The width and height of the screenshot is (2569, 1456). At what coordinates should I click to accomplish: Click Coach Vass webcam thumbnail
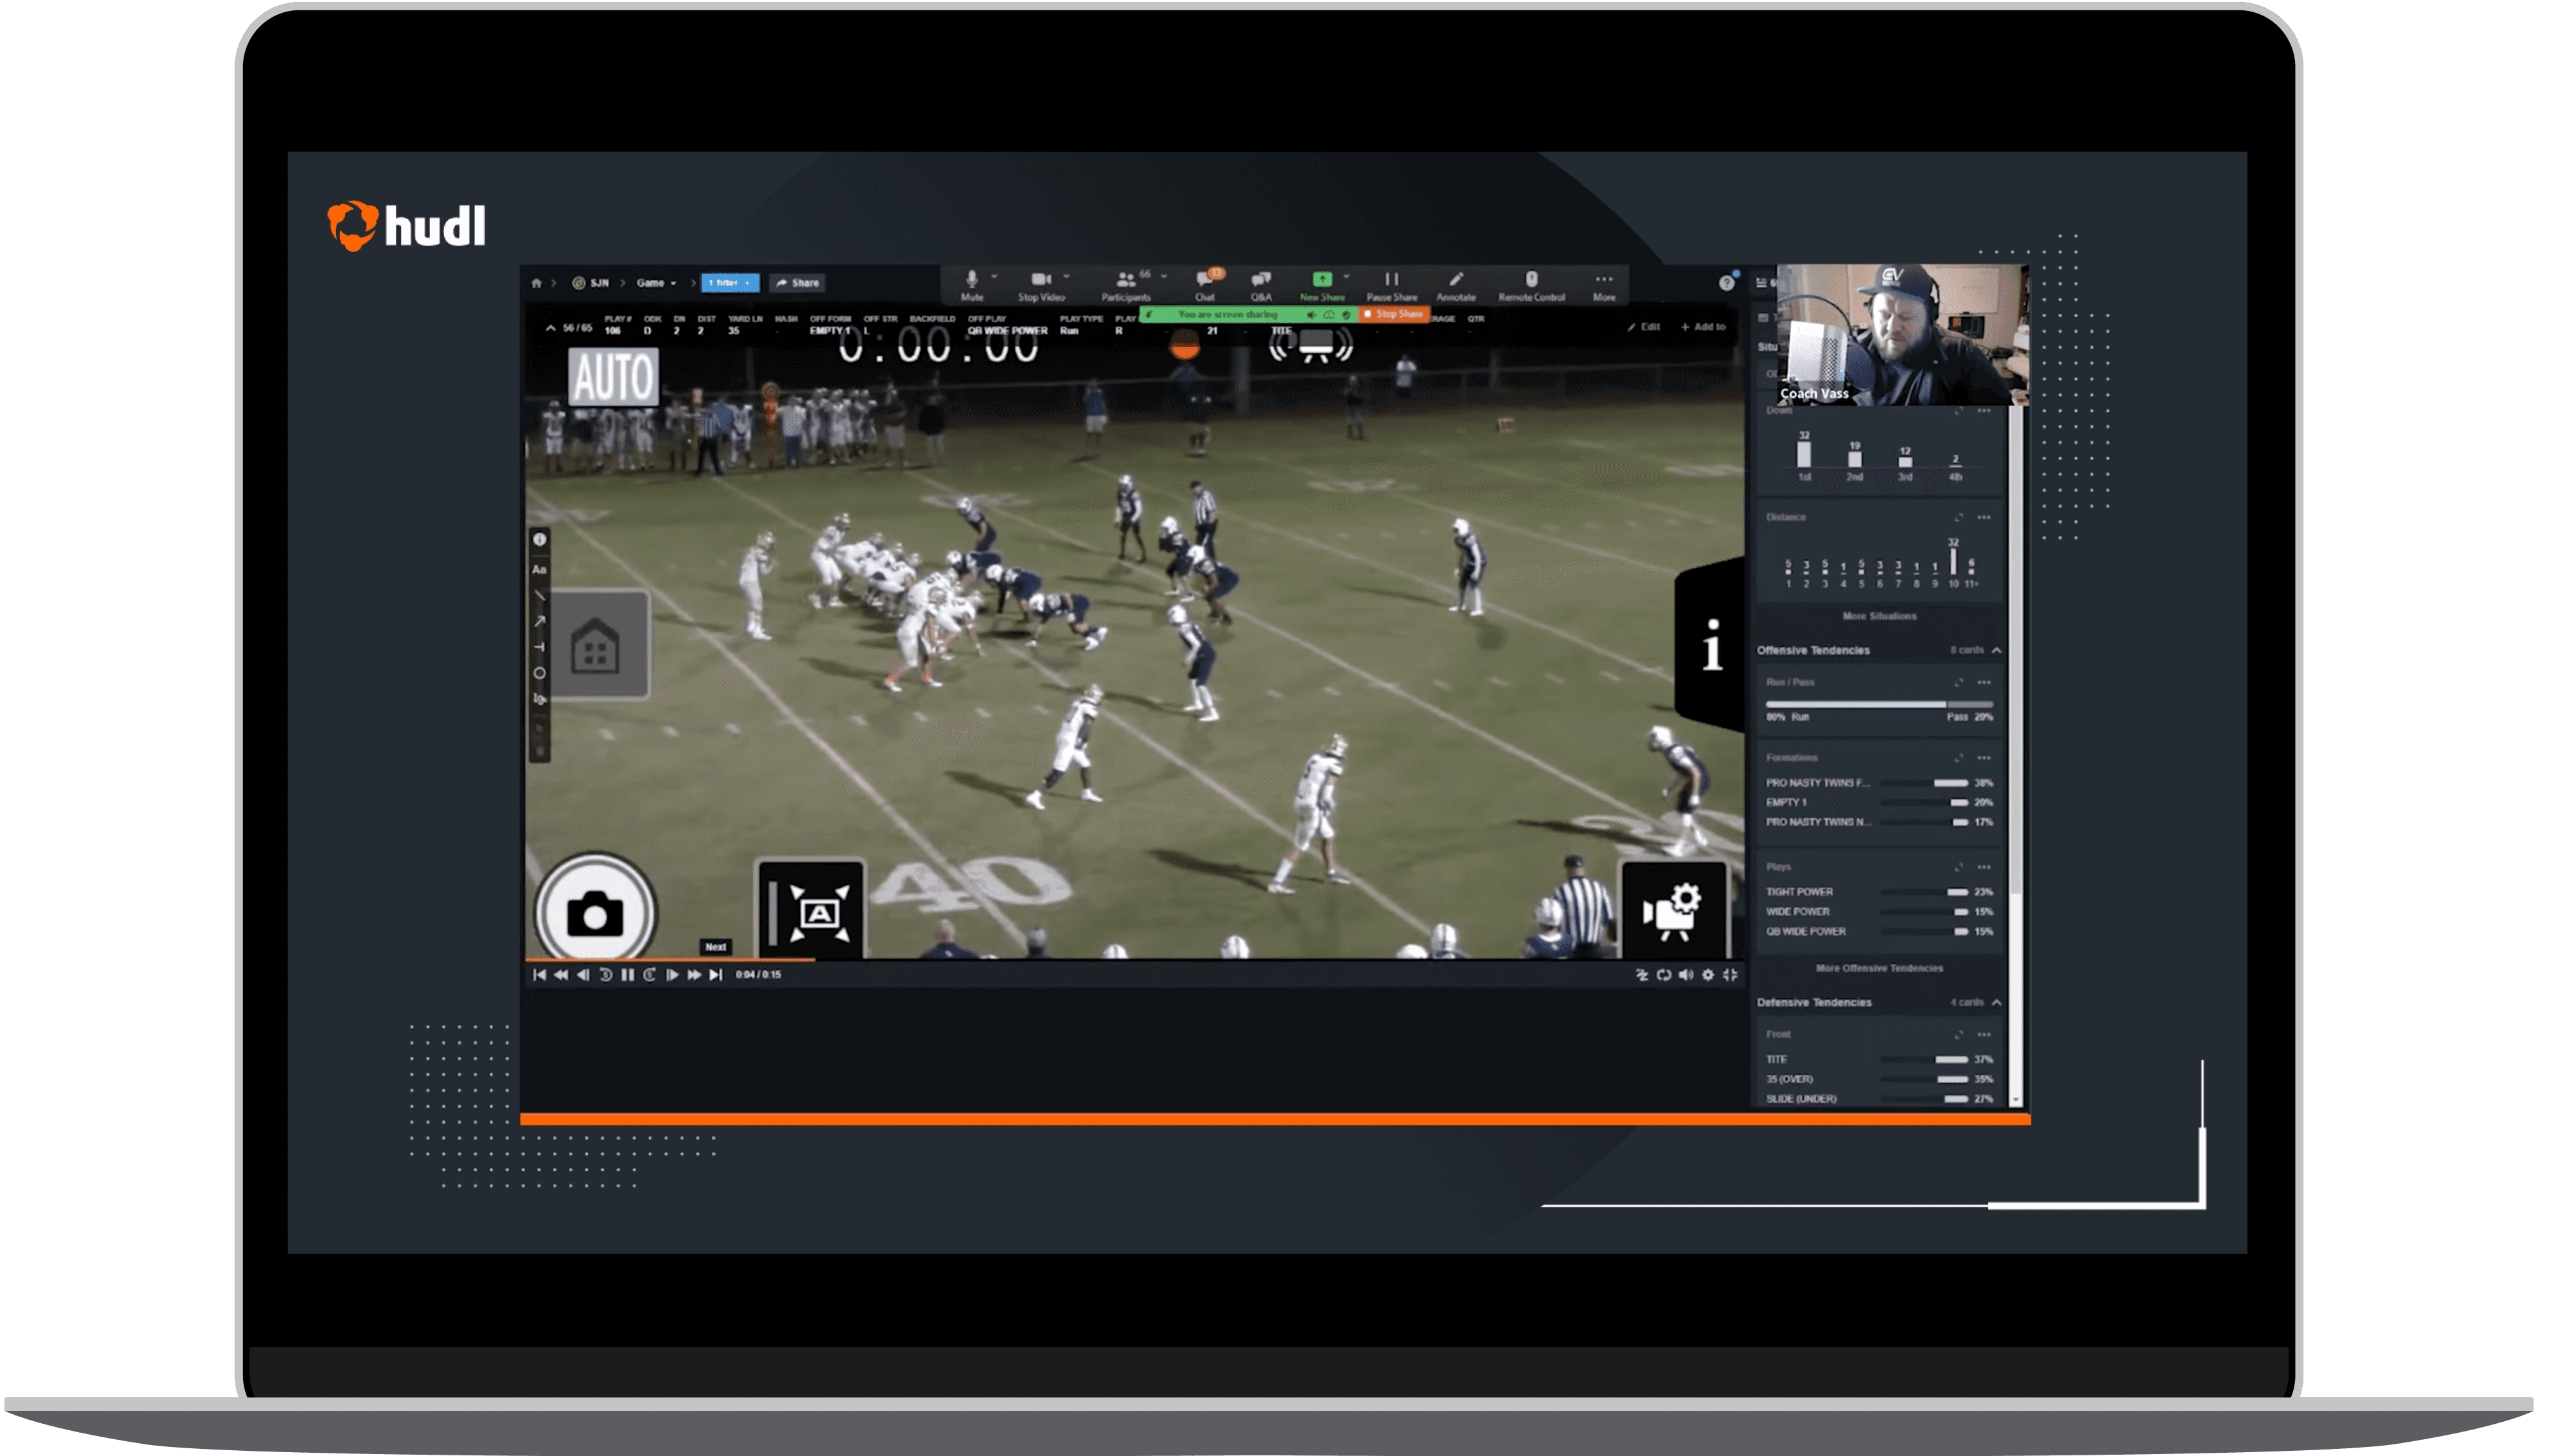(1902, 335)
